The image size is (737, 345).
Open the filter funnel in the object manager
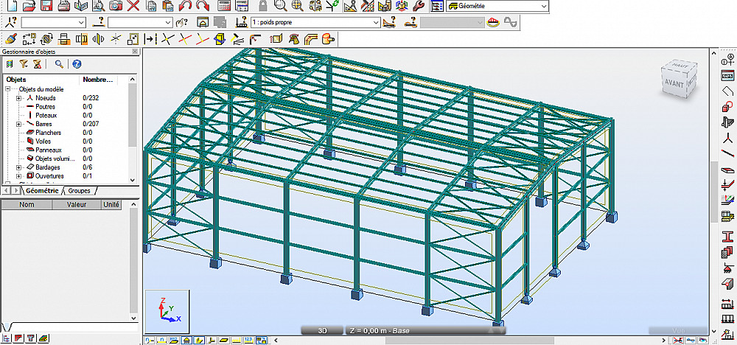(24, 64)
